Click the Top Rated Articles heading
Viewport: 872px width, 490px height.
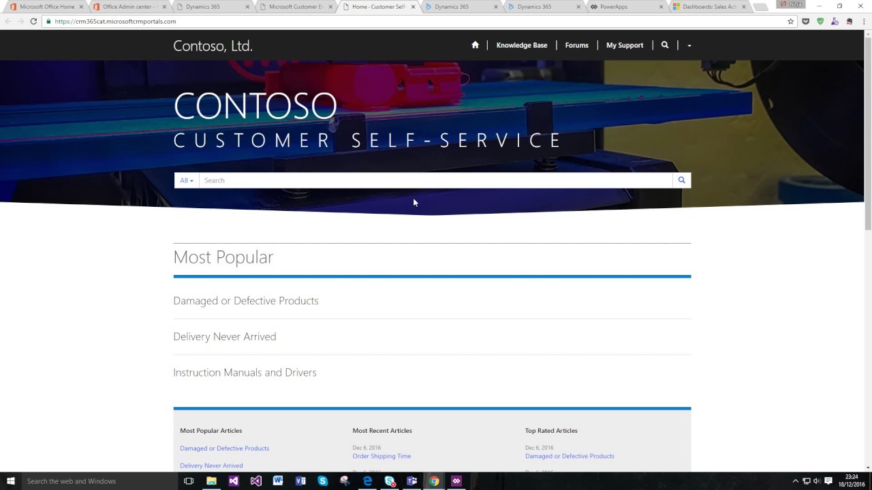click(551, 431)
